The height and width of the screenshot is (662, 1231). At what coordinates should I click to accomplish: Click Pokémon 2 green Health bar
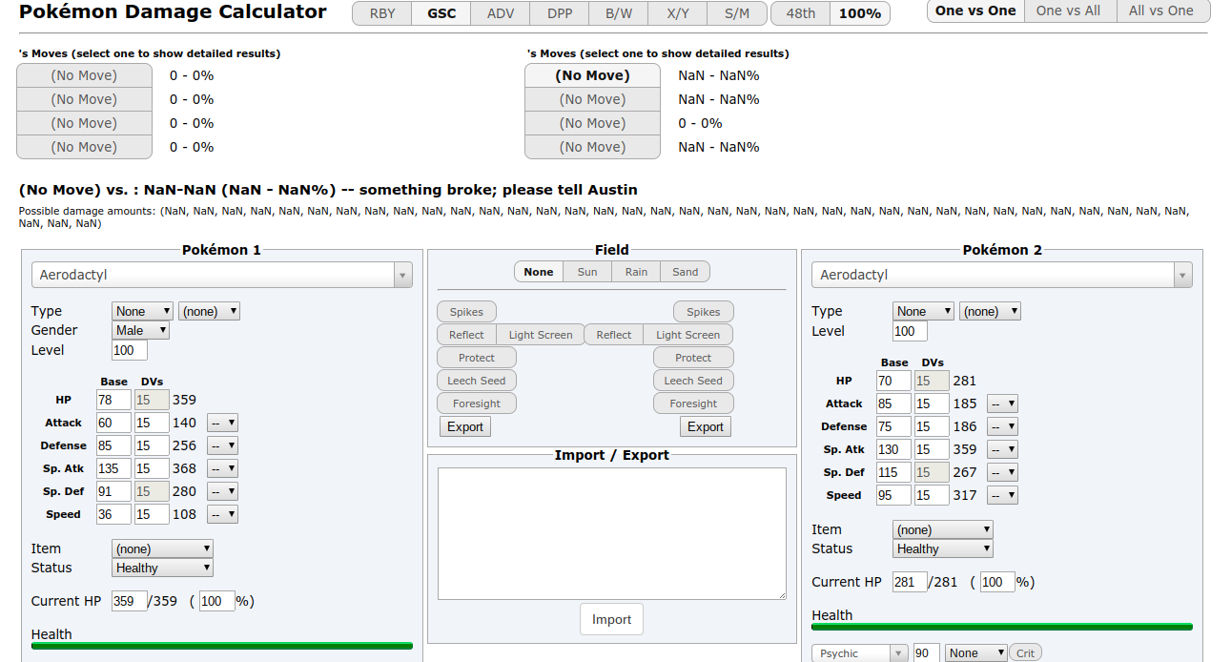1002,627
